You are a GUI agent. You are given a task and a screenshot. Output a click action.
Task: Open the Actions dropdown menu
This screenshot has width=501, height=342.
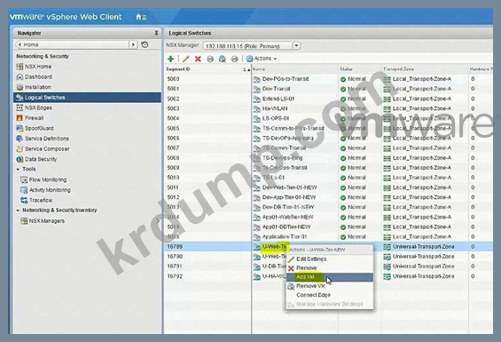[262, 59]
